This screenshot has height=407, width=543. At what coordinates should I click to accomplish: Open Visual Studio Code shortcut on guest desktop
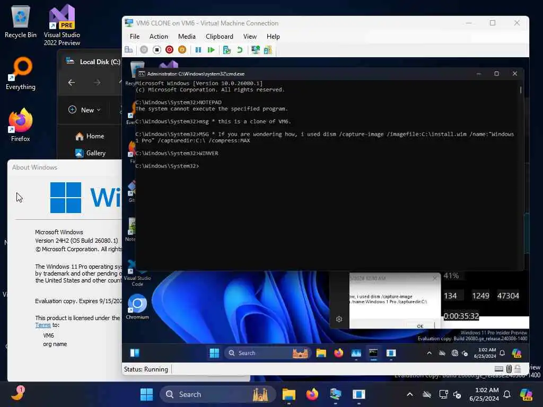point(137,273)
